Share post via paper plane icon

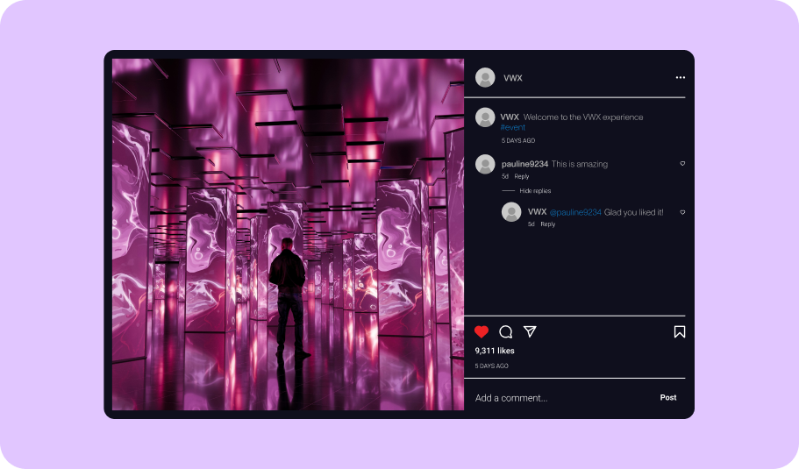click(530, 331)
